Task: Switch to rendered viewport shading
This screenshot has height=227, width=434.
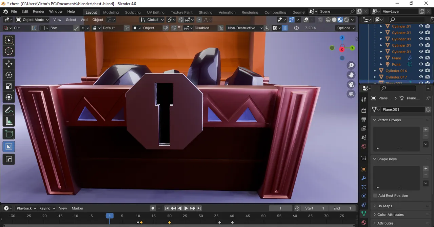Action: 347,20
